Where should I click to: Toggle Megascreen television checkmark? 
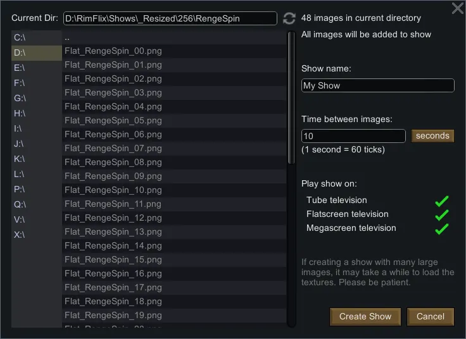tap(441, 228)
